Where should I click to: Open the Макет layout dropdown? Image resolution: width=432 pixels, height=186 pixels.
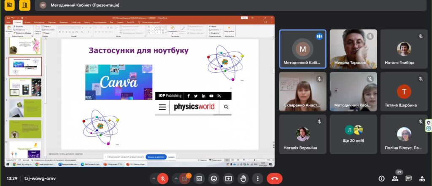(46, 27)
